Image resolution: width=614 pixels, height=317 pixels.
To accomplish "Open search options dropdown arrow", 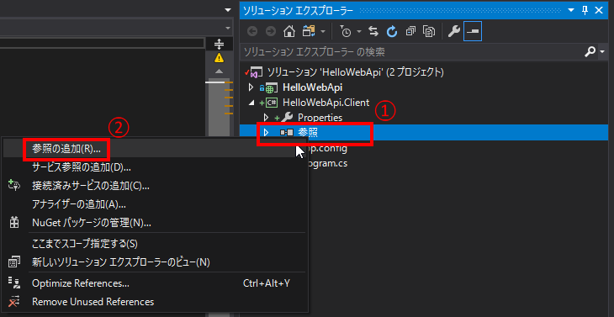I will tap(602, 51).
